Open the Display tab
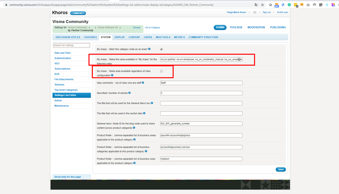 coord(119,37)
